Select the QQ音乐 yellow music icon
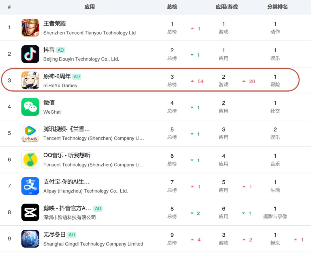The width and height of the screenshot is (311, 253). [x=30, y=160]
